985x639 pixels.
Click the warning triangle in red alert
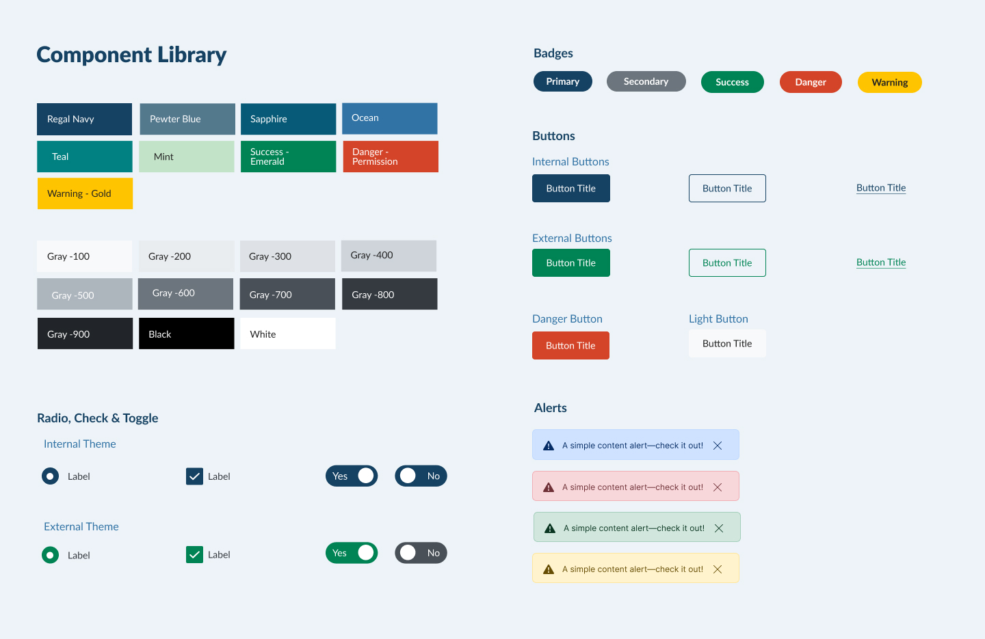pyautogui.click(x=549, y=487)
